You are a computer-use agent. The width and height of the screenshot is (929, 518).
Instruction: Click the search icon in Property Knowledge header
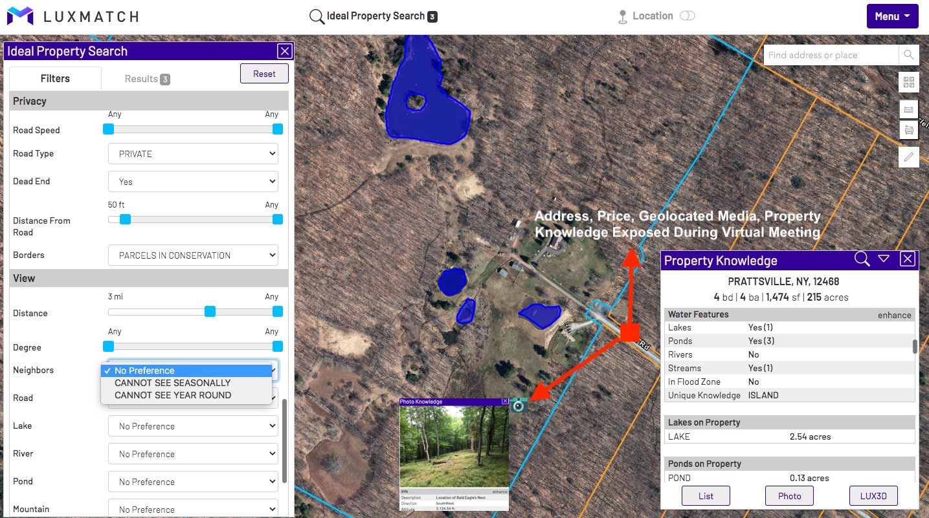pyautogui.click(x=862, y=259)
